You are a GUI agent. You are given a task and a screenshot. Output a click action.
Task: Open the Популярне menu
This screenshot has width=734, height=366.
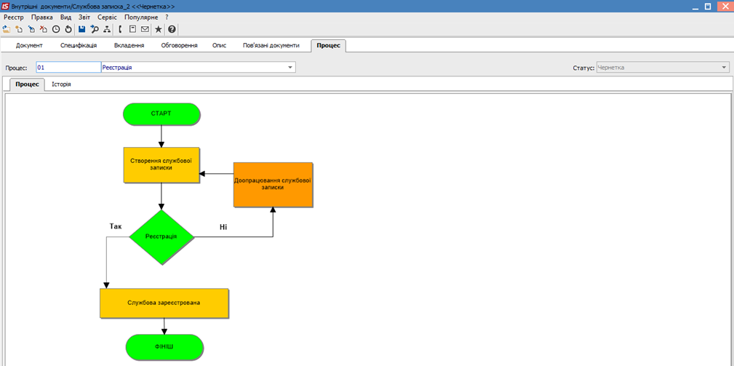point(140,17)
